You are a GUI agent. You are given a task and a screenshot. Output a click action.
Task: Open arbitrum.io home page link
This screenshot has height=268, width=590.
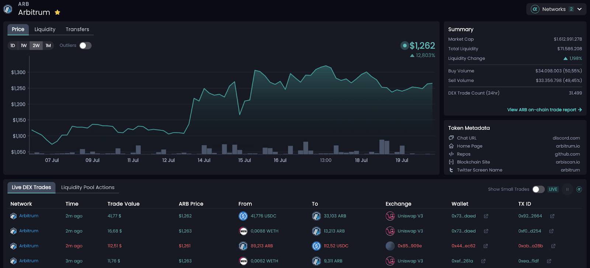pyautogui.click(x=568, y=146)
